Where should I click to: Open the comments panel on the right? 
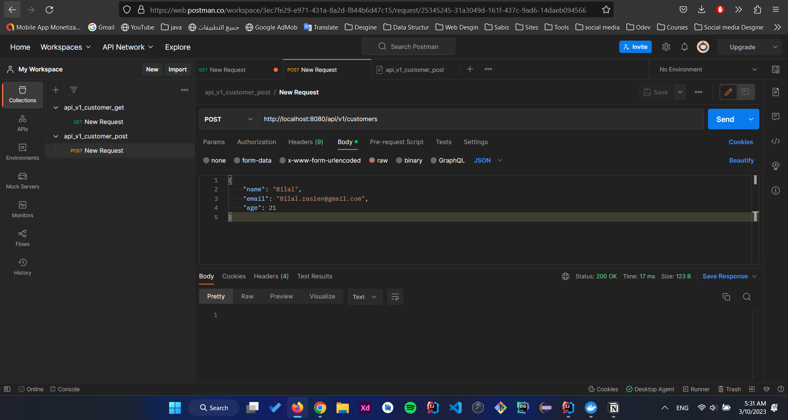[776, 116]
